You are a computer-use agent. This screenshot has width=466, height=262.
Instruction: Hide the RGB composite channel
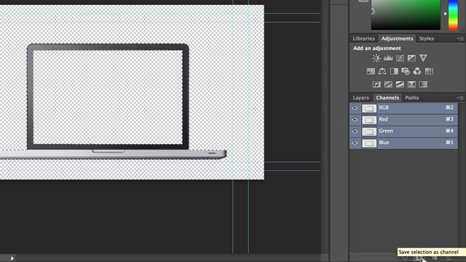[355, 108]
